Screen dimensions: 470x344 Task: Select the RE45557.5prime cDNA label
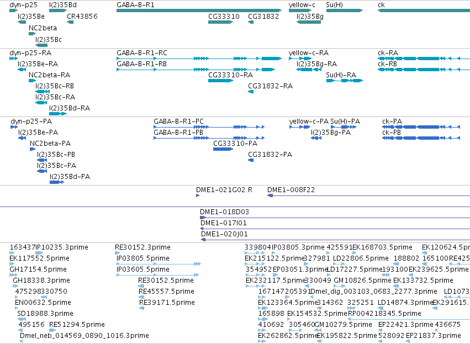tap(166, 292)
